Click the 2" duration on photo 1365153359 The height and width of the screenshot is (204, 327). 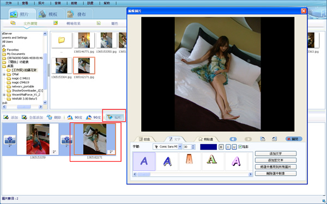coord(54,152)
